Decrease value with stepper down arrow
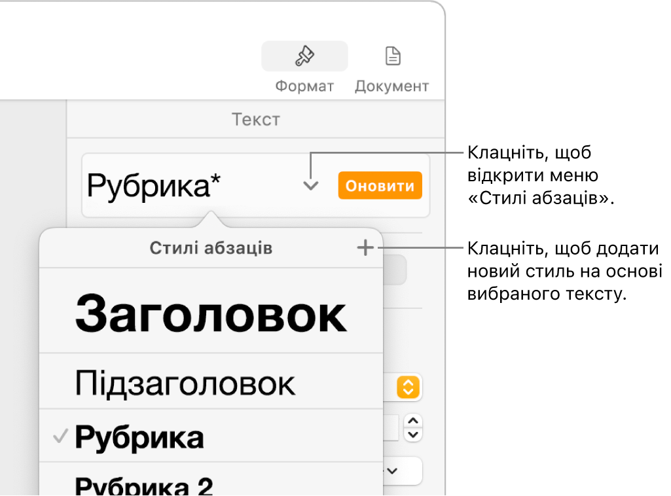 (x=413, y=435)
